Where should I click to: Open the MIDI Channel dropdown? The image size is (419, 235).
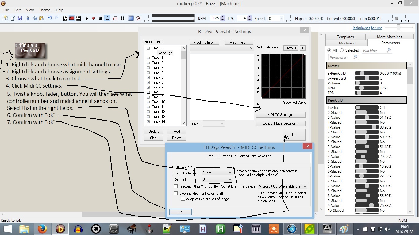pyautogui.click(x=217, y=179)
